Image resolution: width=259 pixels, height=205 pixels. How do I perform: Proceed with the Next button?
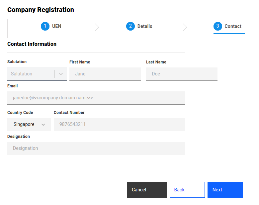point(225,190)
